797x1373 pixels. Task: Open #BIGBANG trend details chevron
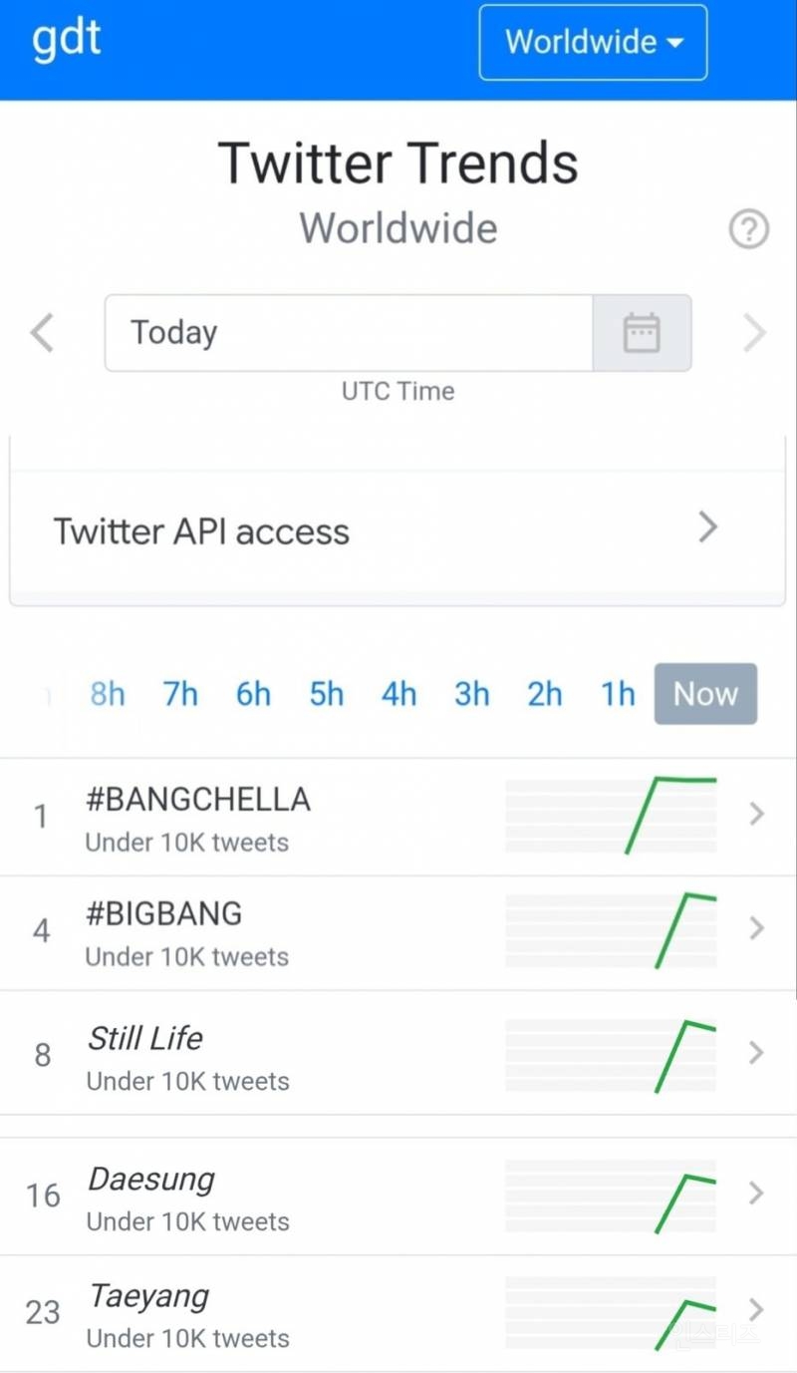[756, 929]
